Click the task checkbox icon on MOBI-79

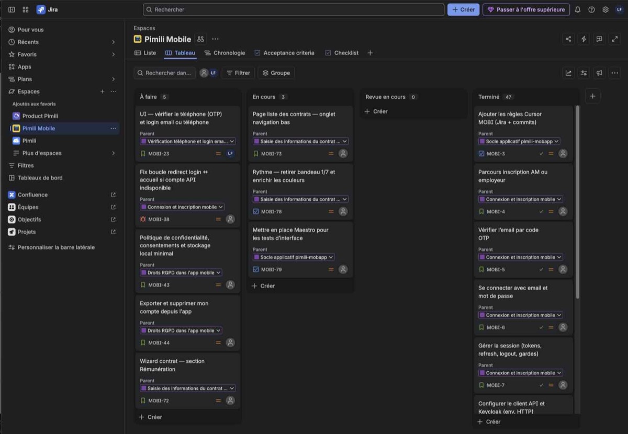tap(256, 270)
